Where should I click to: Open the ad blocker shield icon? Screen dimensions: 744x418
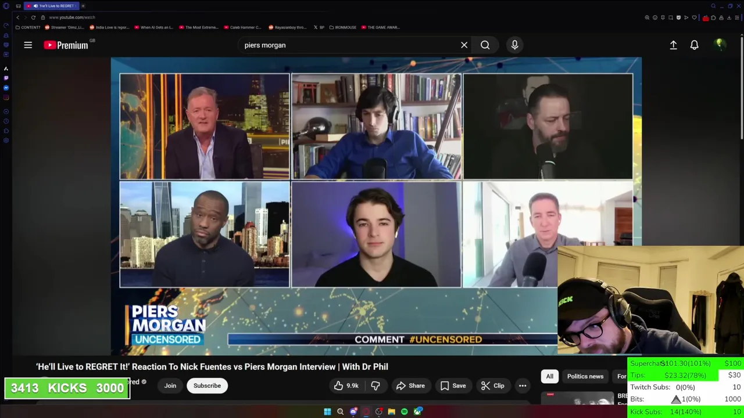click(x=678, y=17)
